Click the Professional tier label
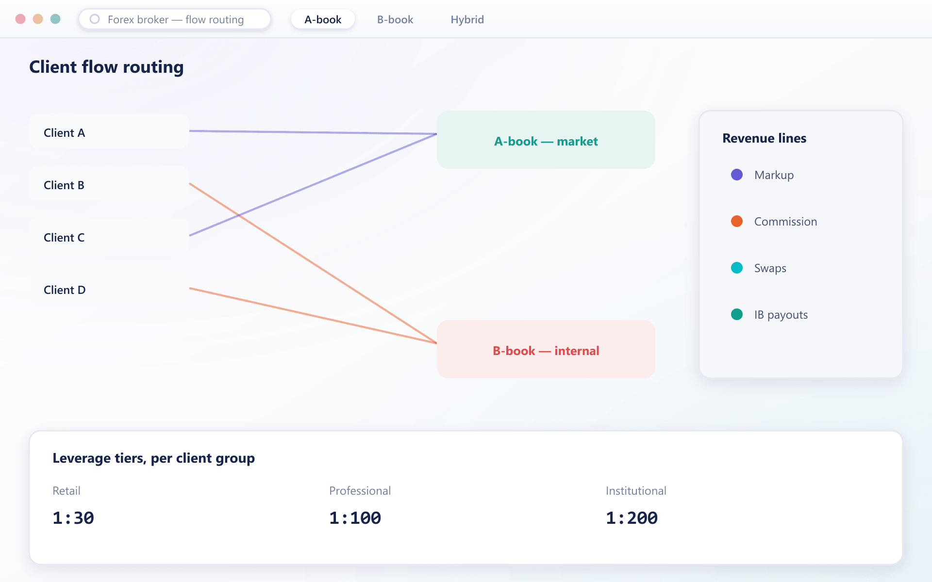Viewport: 932px width, 582px height. click(360, 491)
